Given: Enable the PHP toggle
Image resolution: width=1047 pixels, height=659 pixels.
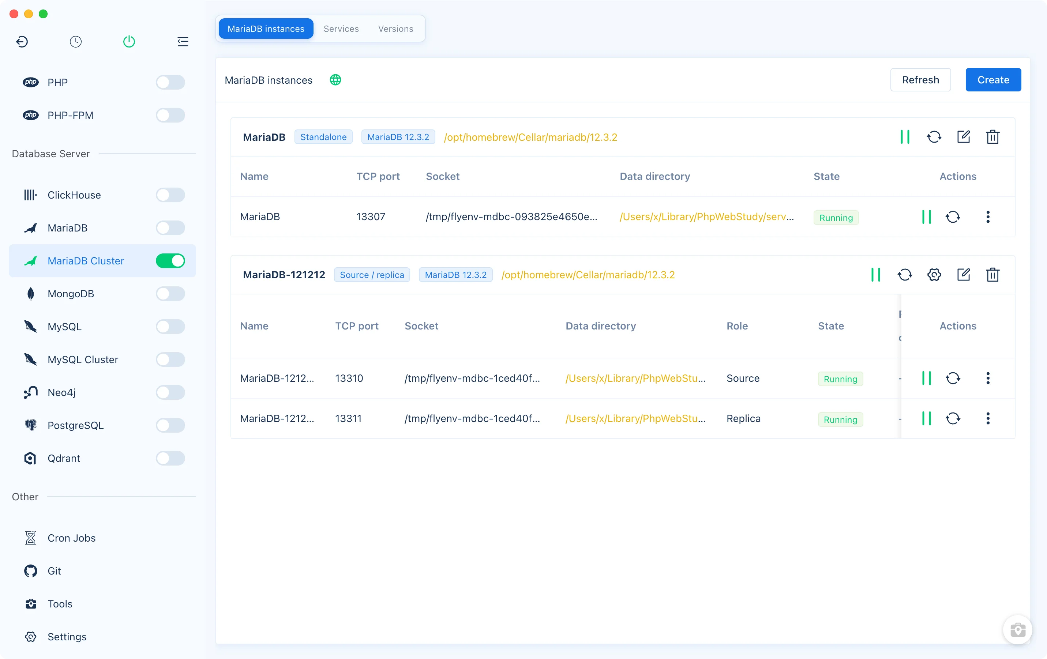Looking at the screenshot, I should 170,82.
